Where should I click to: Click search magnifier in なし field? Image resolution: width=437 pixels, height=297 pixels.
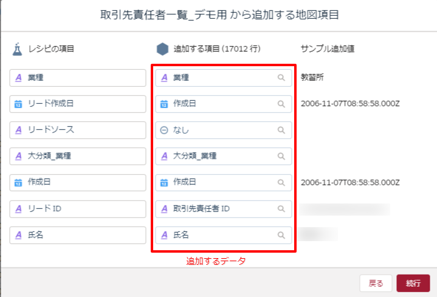281,130
